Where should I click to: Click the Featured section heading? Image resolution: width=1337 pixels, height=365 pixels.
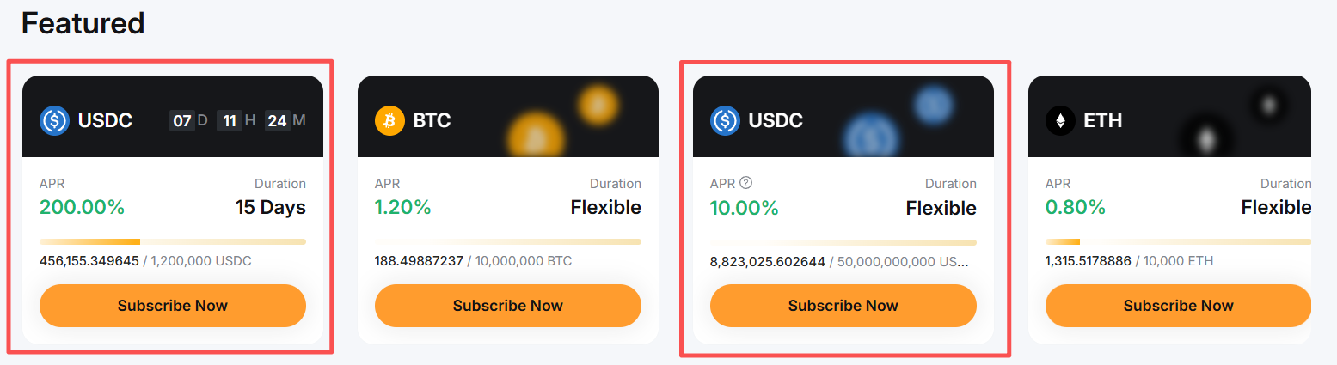coord(83,23)
